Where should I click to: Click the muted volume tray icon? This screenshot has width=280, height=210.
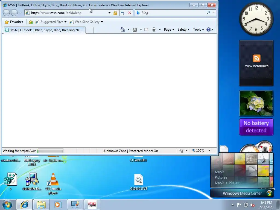point(252,205)
